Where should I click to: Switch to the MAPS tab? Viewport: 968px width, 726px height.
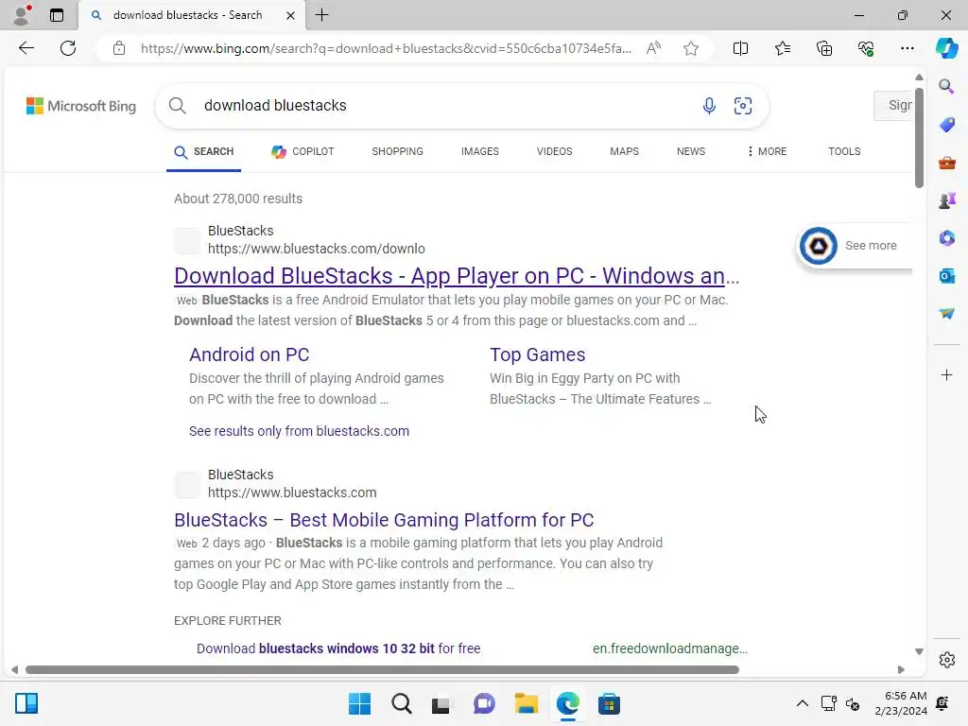coord(624,151)
